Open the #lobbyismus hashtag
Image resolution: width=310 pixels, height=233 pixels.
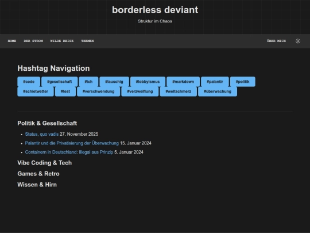point(148,82)
